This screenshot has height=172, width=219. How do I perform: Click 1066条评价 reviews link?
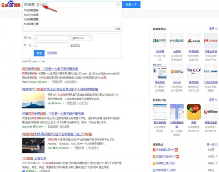70,82
